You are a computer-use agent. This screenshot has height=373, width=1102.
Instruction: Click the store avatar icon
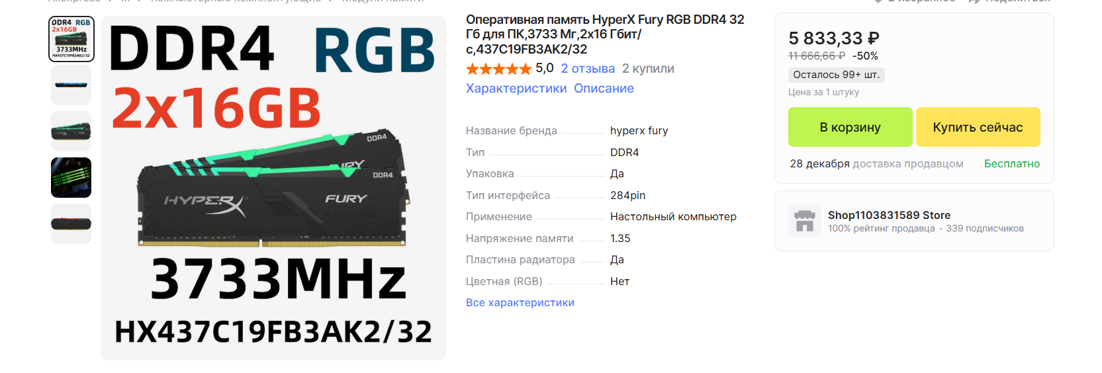[x=805, y=221]
